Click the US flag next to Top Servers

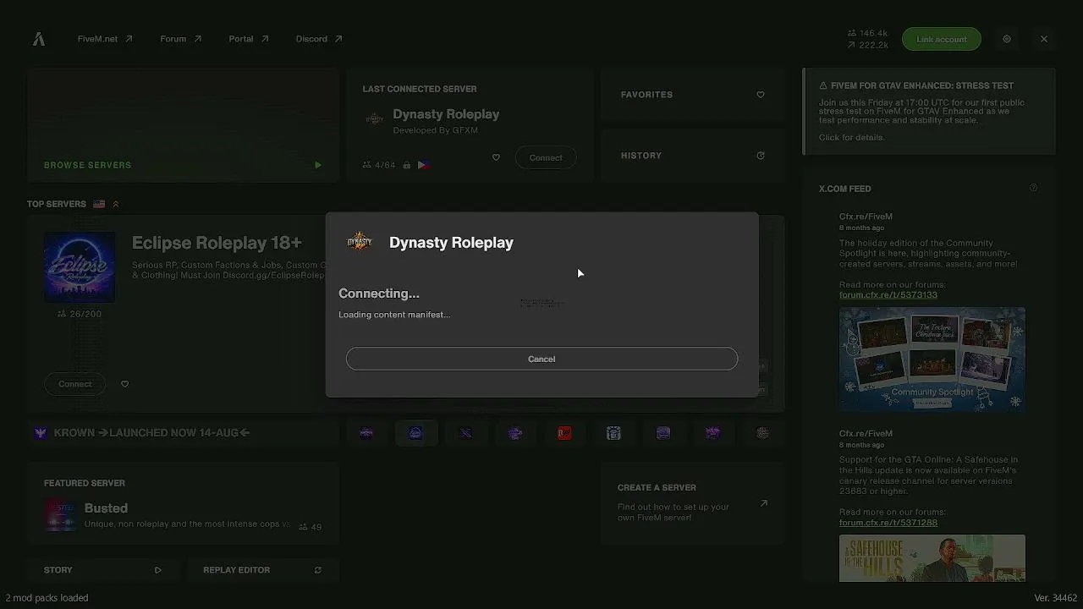coord(99,204)
